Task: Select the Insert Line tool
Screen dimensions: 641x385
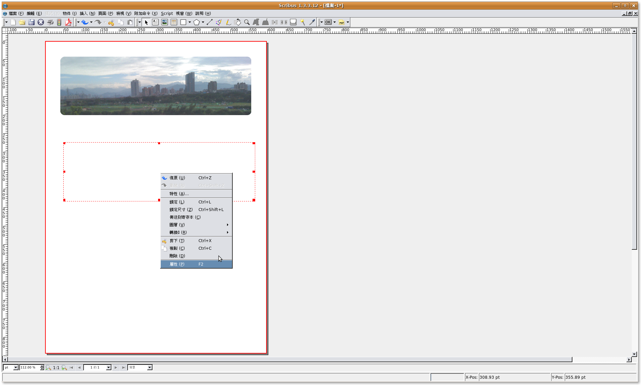Action: tap(209, 22)
